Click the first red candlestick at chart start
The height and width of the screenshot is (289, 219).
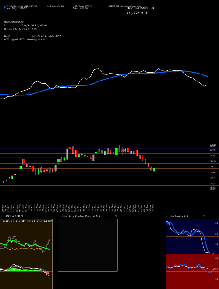pos(4,182)
